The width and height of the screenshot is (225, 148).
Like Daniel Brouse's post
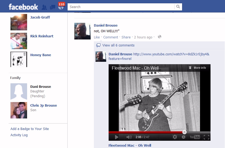(x=97, y=37)
